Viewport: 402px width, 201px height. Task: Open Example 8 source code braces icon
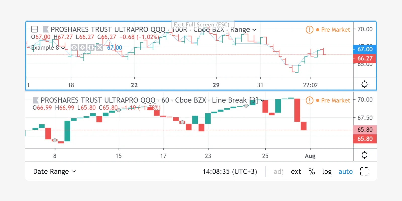(x=91, y=47)
